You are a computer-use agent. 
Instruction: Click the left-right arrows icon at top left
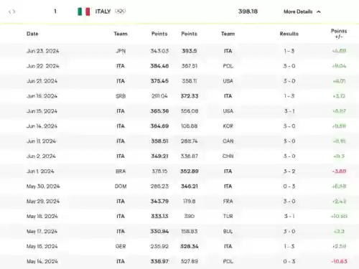coord(11,11)
